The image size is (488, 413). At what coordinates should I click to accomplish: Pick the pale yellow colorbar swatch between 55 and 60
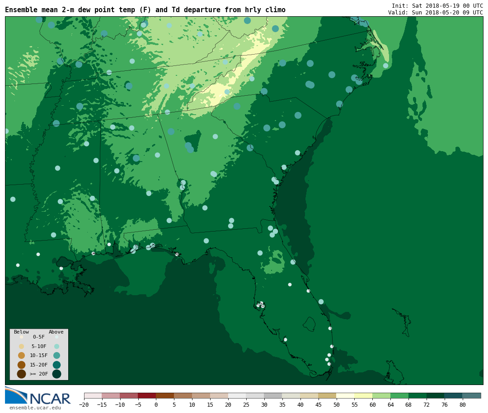363,395
